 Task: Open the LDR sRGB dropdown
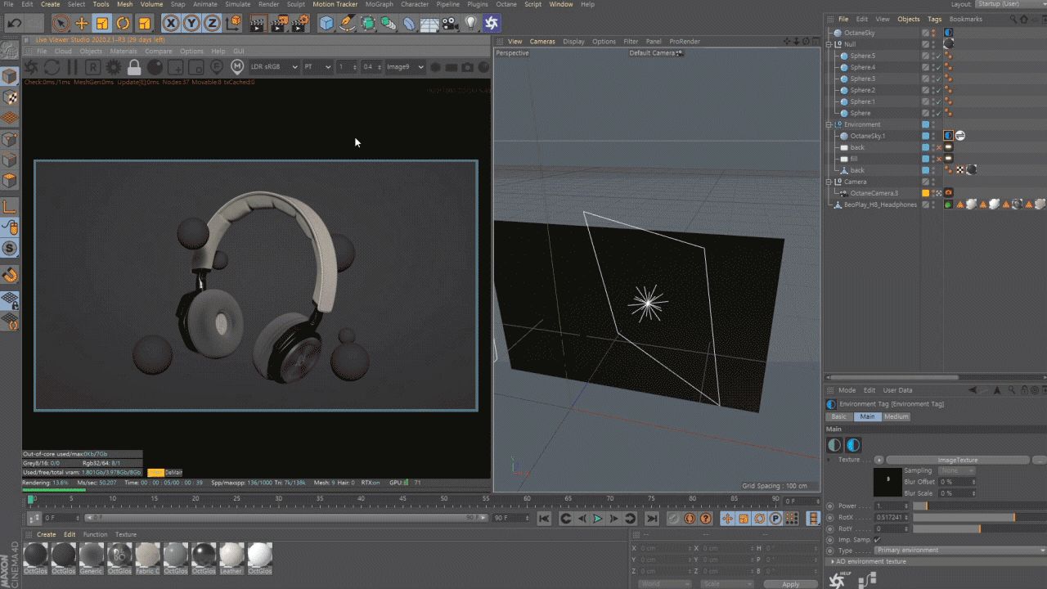273,67
